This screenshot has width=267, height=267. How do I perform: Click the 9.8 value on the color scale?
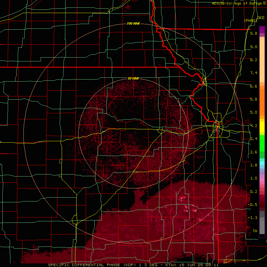point(254,33)
